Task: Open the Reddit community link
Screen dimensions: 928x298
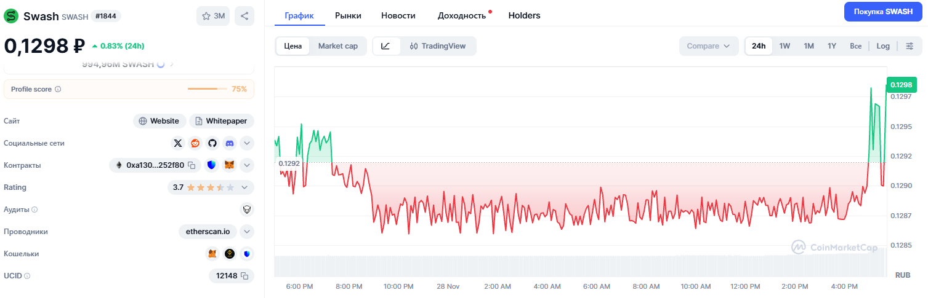Action: click(195, 143)
